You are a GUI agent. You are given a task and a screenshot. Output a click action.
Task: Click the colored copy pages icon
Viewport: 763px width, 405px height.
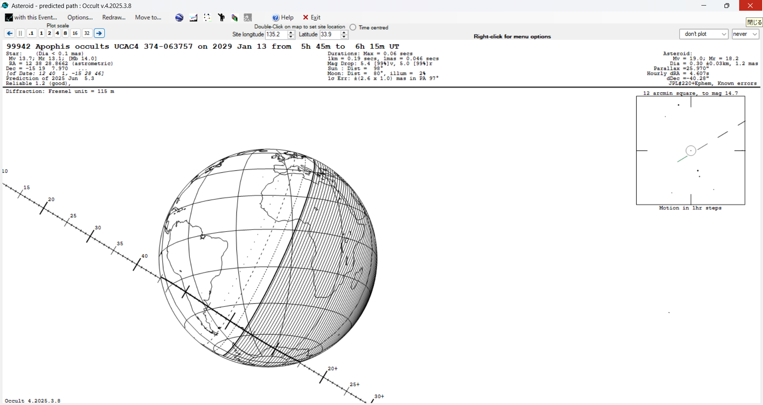pyautogui.click(x=234, y=17)
